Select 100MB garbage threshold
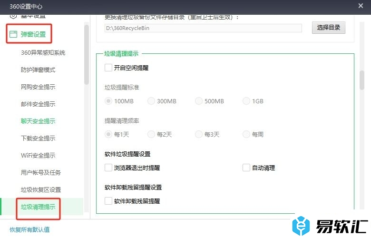The height and width of the screenshot is (238, 371). click(x=108, y=101)
